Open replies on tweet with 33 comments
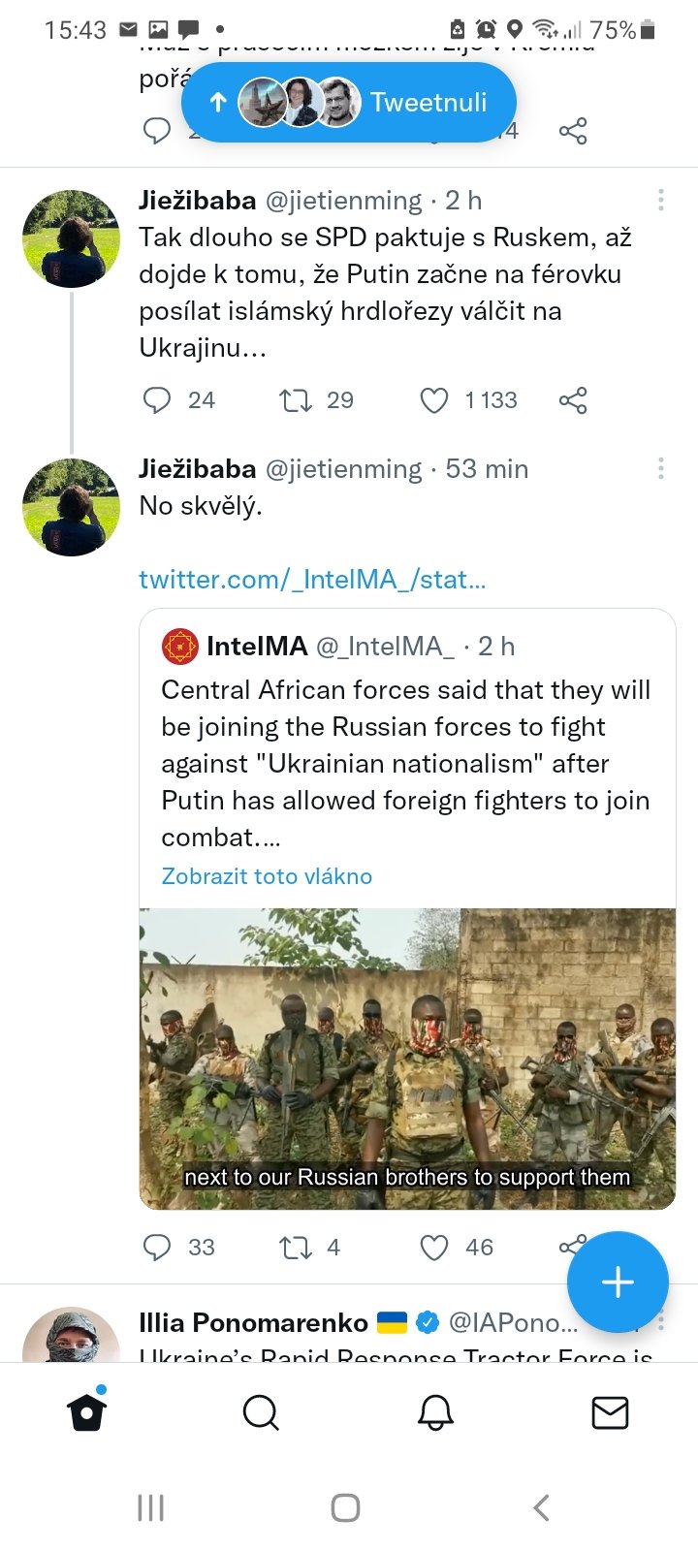The height and width of the screenshot is (1551, 698). tap(157, 1248)
